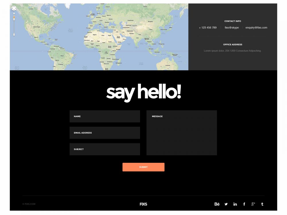Click the Google+ social icon
The width and height of the screenshot is (287, 215).
253,204
